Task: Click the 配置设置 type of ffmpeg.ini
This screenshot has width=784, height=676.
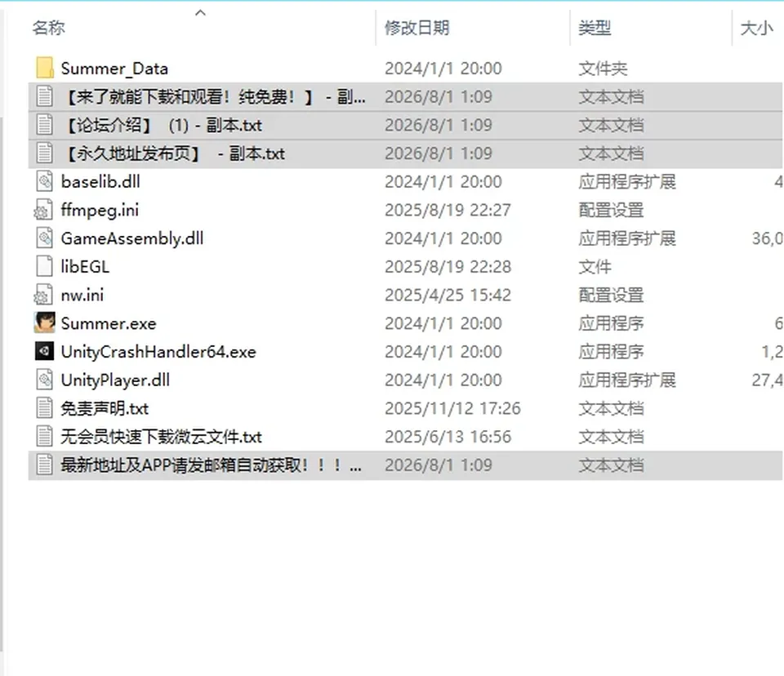Action: pyautogui.click(x=611, y=211)
